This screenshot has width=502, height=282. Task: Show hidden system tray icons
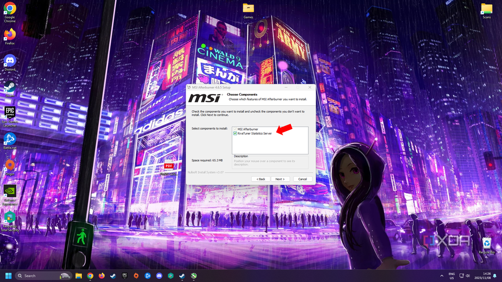click(x=442, y=276)
